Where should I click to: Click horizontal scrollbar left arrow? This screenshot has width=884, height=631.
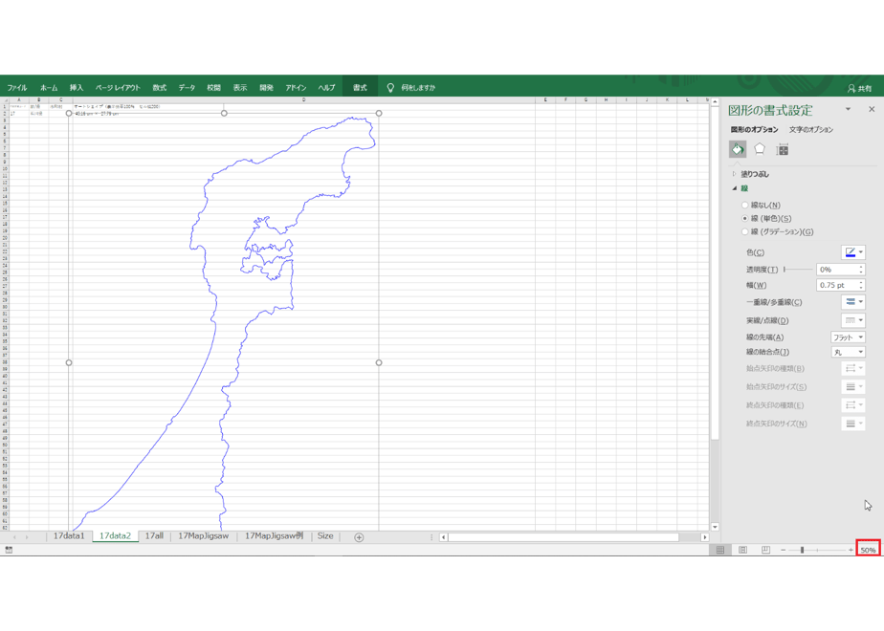point(444,537)
